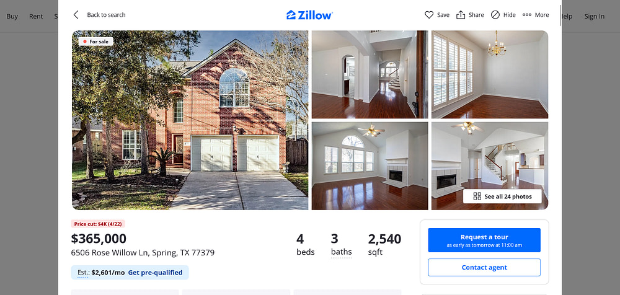Click Get pre-qualified link
620x295 pixels.
(155, 273)
